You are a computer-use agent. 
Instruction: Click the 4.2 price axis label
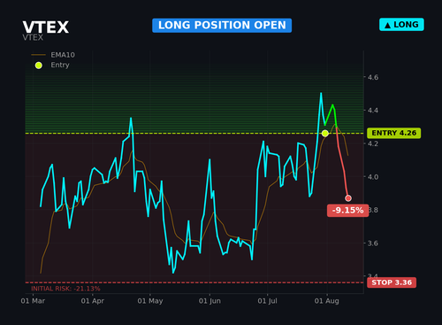[x=373, y=143]
